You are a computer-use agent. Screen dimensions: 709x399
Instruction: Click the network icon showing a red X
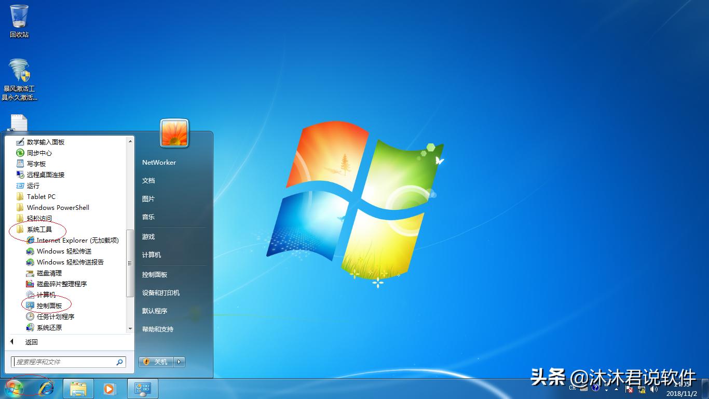click(641, 390)
